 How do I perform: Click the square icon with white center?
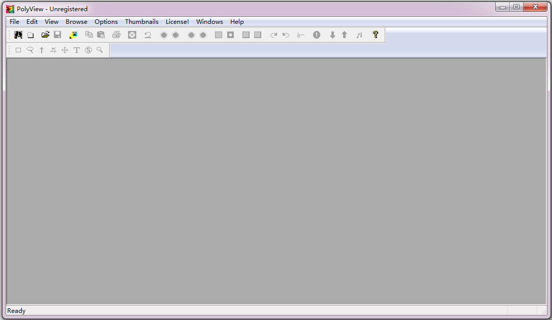coord(231,35)
